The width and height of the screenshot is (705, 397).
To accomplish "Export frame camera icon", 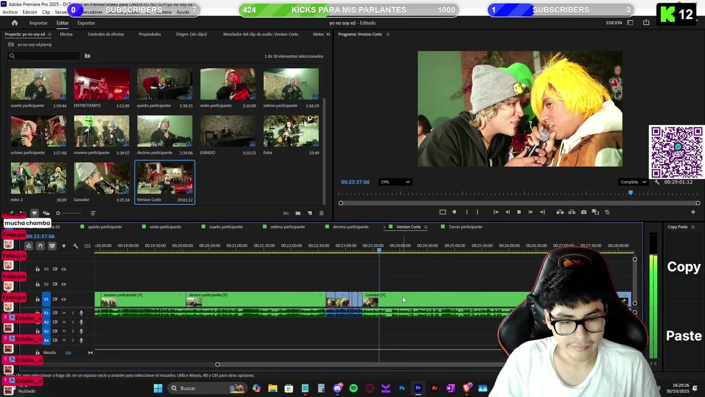I will pos(584,212).
